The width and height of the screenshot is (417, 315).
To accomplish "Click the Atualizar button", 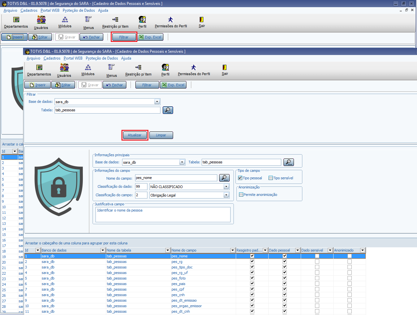I will 135,135.
